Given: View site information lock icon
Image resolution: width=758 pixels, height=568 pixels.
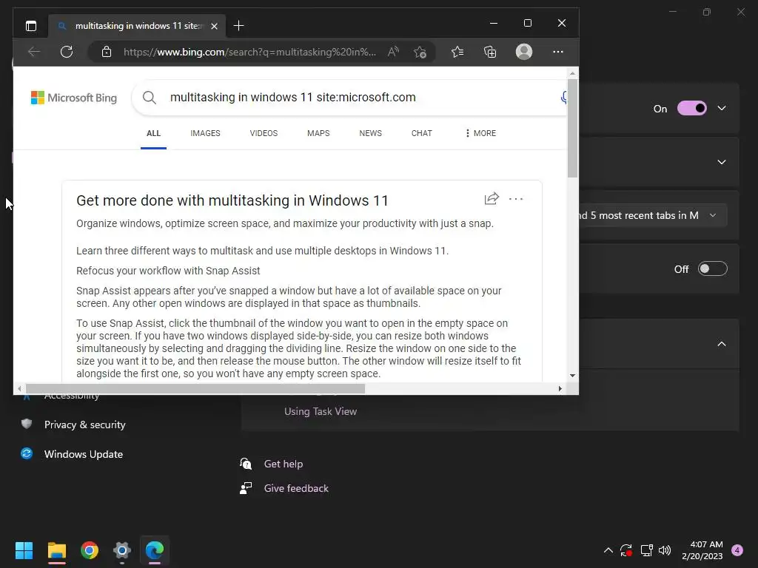Looking at the screenshot, I should coord(107,53).
